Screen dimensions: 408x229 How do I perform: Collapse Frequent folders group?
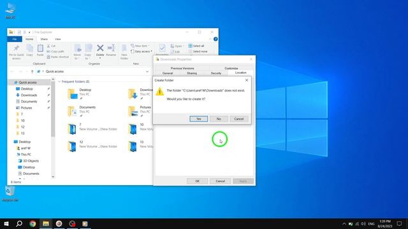click(59, 81)
